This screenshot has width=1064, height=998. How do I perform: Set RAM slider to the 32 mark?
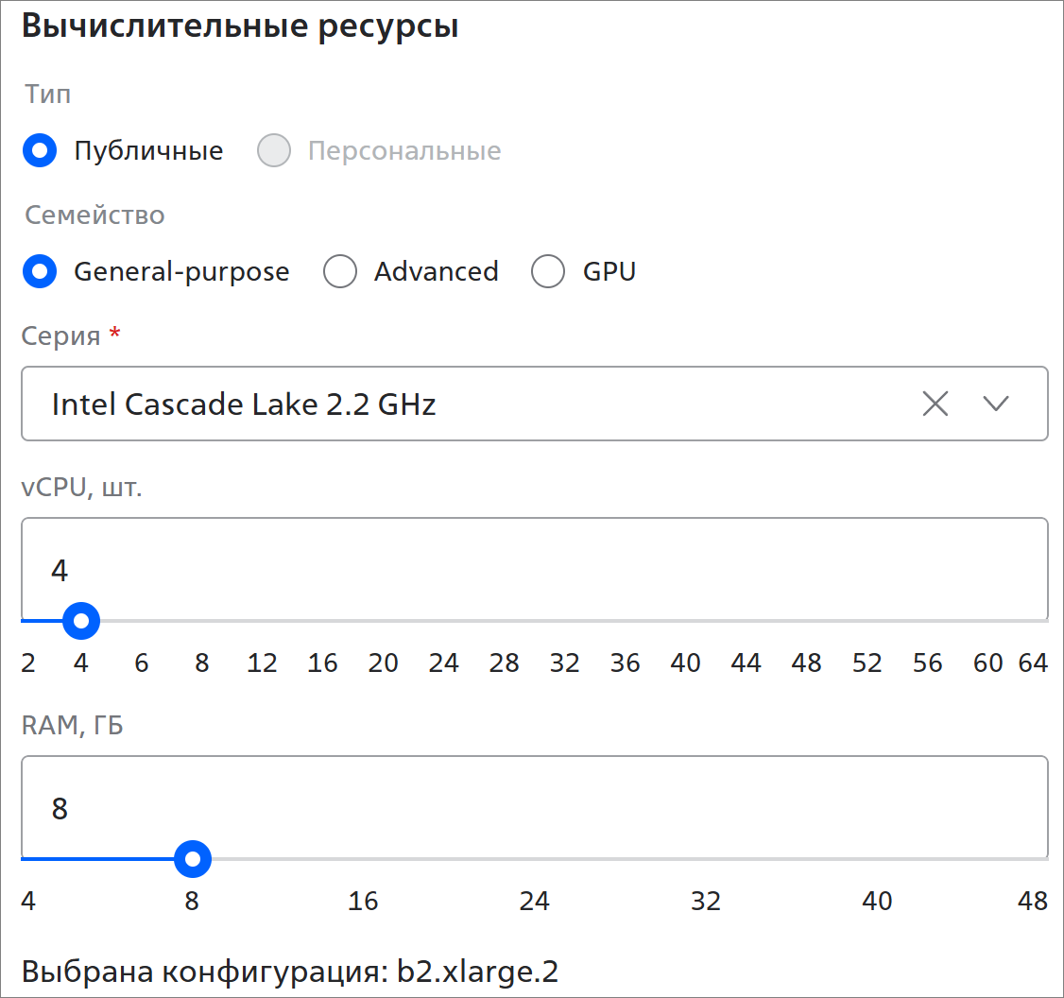click(x=706, y=859)
